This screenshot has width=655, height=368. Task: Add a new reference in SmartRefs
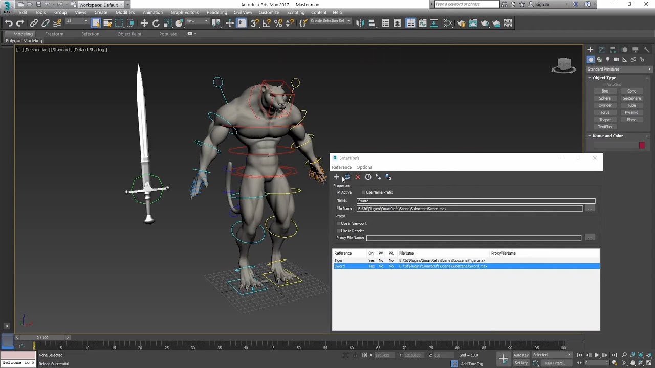click(337, 177)
